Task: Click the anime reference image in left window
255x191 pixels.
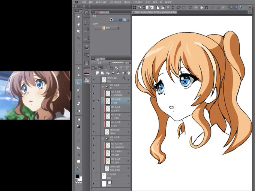Action: point(35,95)
